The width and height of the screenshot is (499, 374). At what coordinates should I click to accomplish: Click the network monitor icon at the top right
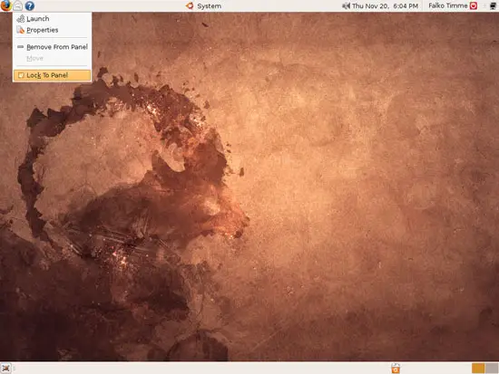click(493, 5)
